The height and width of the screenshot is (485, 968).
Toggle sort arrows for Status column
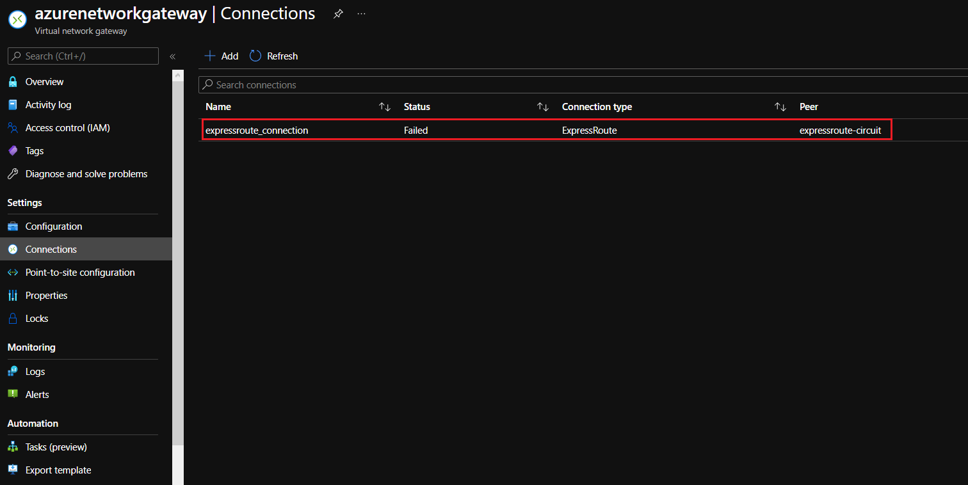(543, 107)
